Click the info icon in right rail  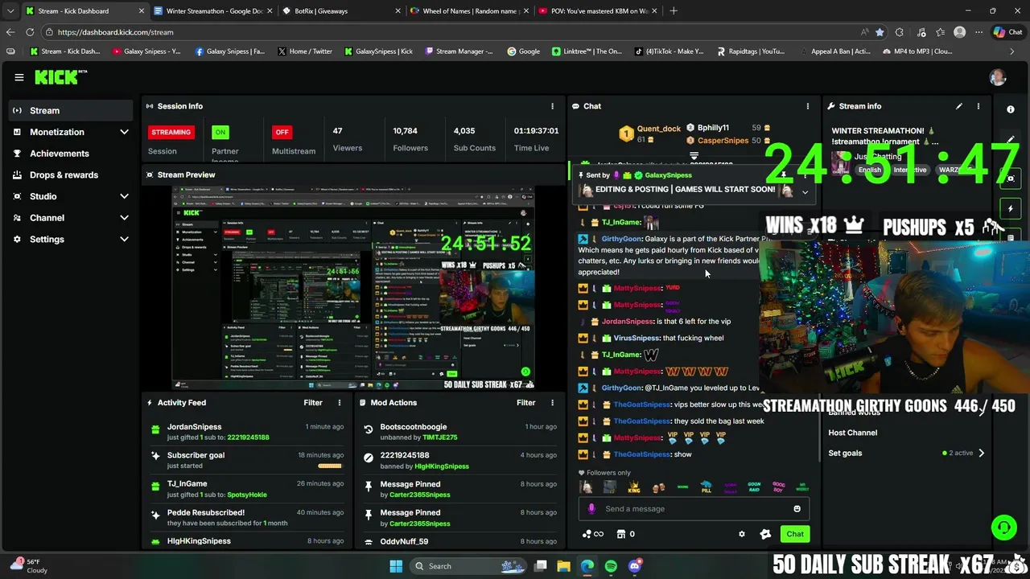click(1011, 109)
